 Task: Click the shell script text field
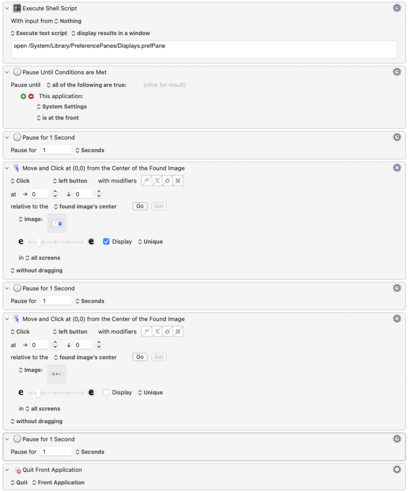click(204, 49)
